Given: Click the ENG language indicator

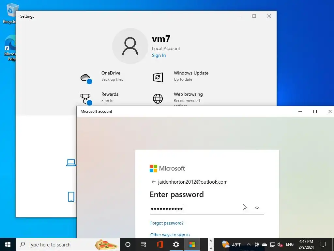Looking at the screenshot, I should click(290, 244).
